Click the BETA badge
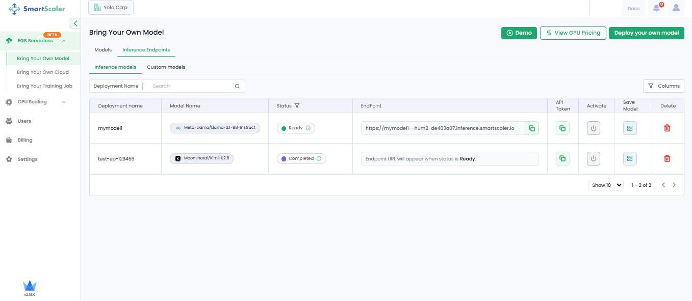 pos(52,35)
